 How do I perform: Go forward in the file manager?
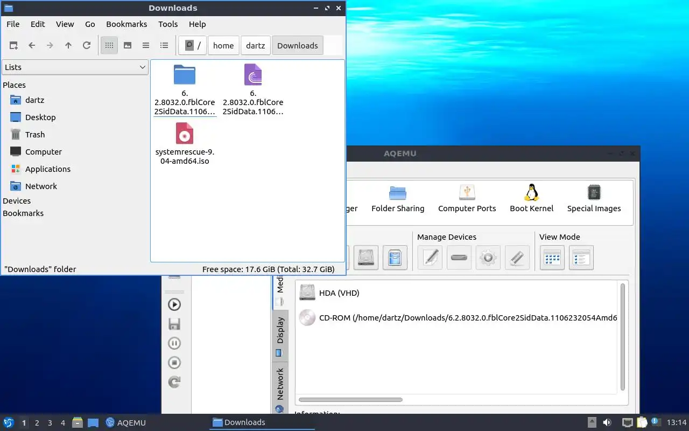pyautogui.click(x=50, y=46)
